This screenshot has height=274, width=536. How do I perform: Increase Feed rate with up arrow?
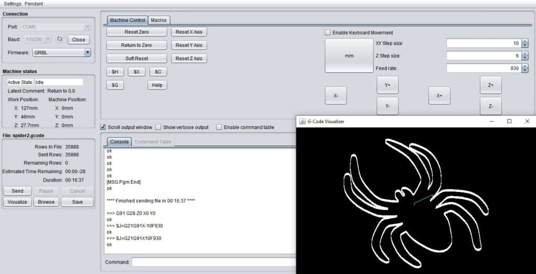524,66
